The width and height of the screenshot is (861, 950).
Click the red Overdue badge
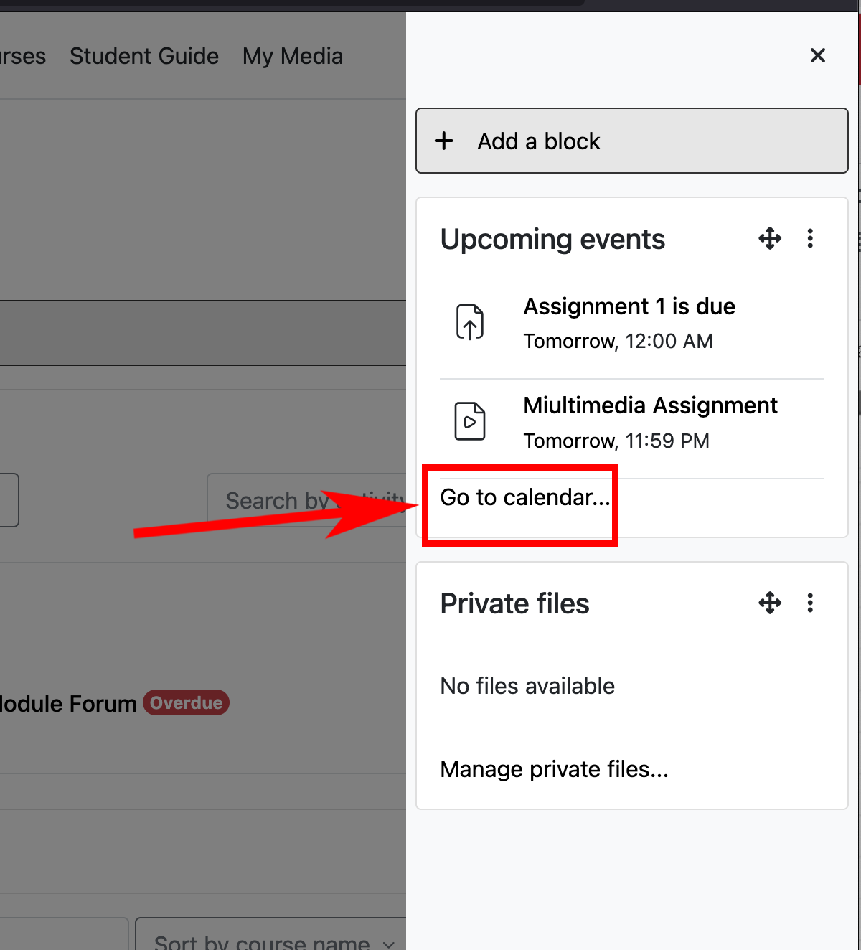186,702
